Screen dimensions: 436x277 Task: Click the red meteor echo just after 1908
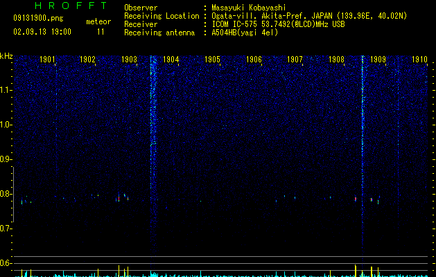click(356, 199)
